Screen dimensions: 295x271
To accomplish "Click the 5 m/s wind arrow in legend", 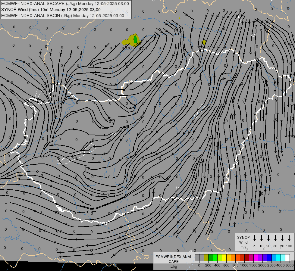I will tap(254, 238).
